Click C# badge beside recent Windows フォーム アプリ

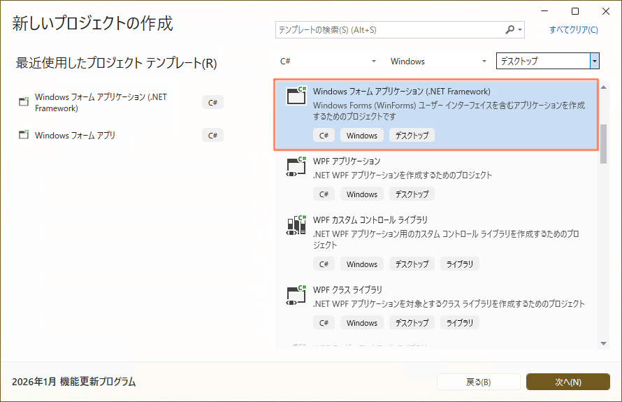pos(212,136)
